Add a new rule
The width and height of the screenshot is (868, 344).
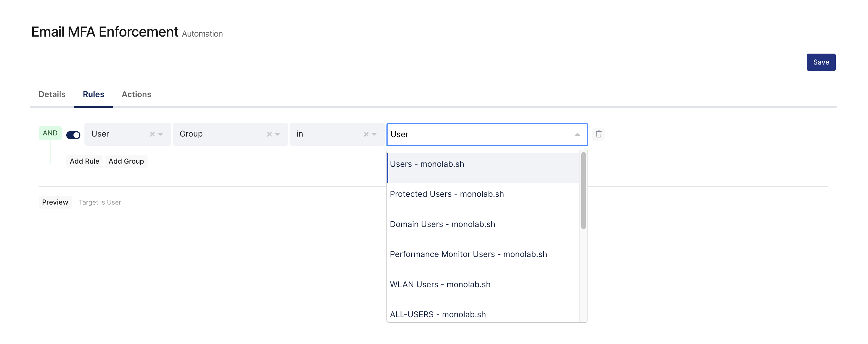84,161
